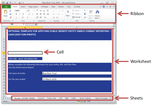Screen dimensions: 156x105
Task: Open the Calibri font name dropdown
Action: click(26, 11)
